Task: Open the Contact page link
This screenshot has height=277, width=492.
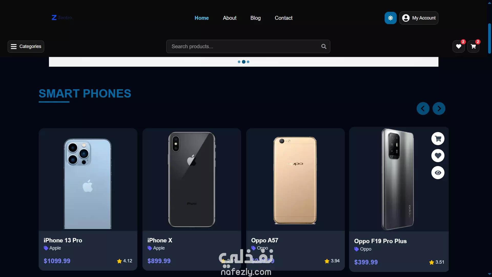Action: point(284,18)
